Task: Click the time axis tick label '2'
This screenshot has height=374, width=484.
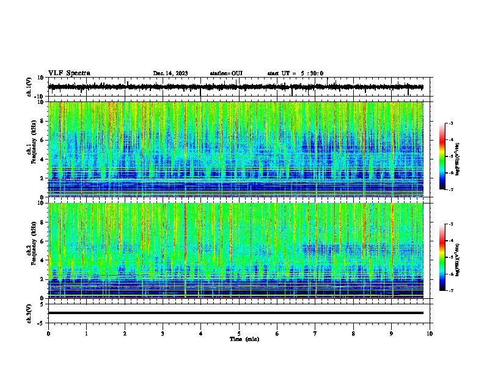Action: (x=125, y=334)
